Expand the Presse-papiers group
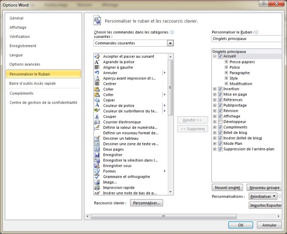 (x=226, y=62)
